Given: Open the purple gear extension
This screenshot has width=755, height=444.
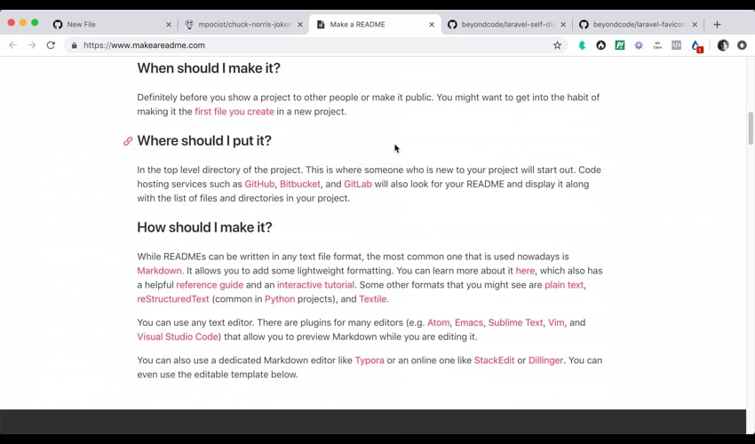Looking at the screenshot, I should click(x=639, y=45).
